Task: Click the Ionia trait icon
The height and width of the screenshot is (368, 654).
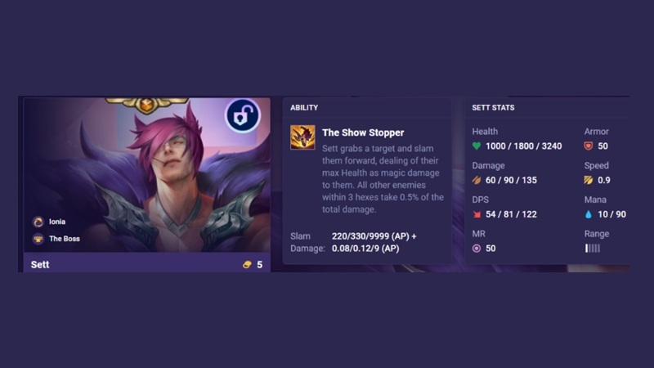Action: 38,222
